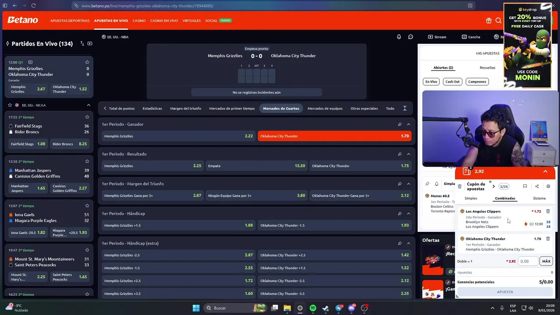This screenshot has height=315, width=560.
Task: Click the notification bell above the scoreboard
Action: pyautogui.click(x=399, y=37)
